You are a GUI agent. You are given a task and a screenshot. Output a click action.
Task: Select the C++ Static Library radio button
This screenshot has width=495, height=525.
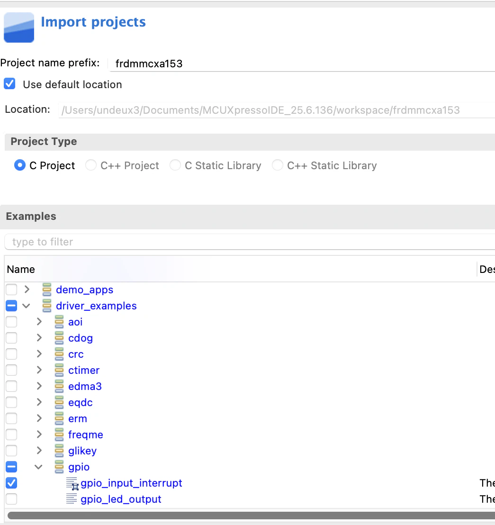278,165
